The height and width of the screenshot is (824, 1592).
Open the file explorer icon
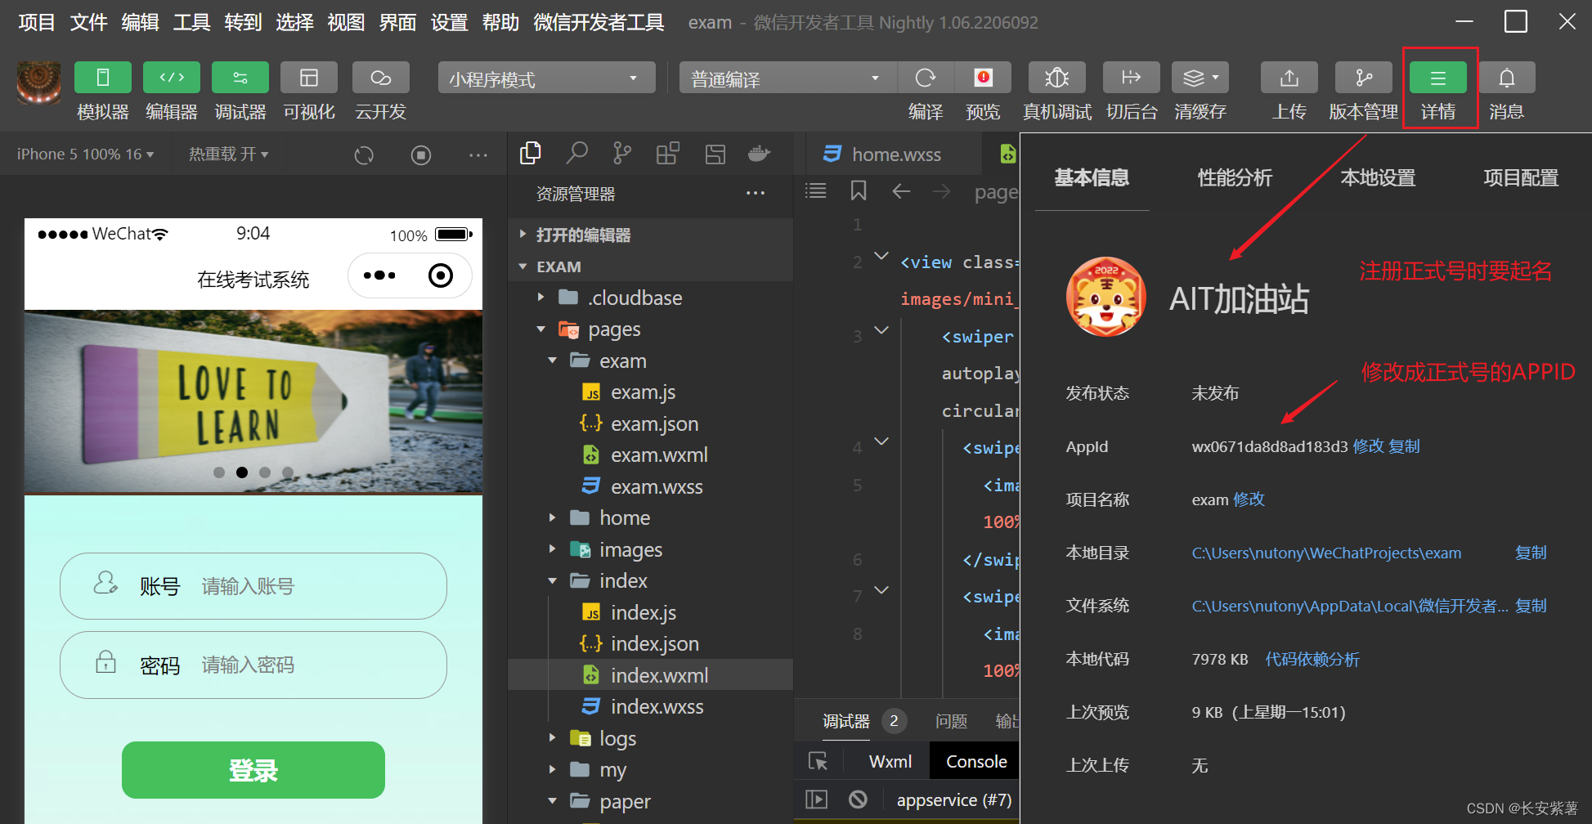pos(531,153)
